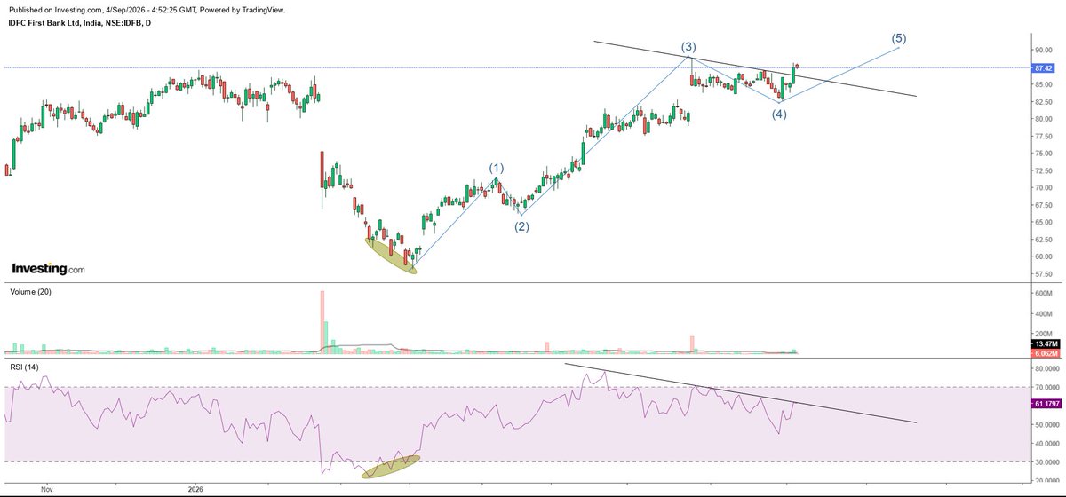Click the 60.00 price axis tick

pos(1043,256)
